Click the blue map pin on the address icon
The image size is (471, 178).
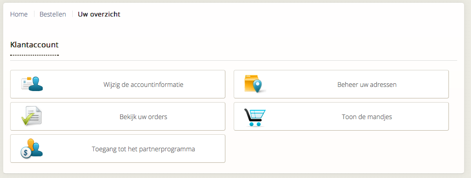pyautogui.click(x=258, y=86)
